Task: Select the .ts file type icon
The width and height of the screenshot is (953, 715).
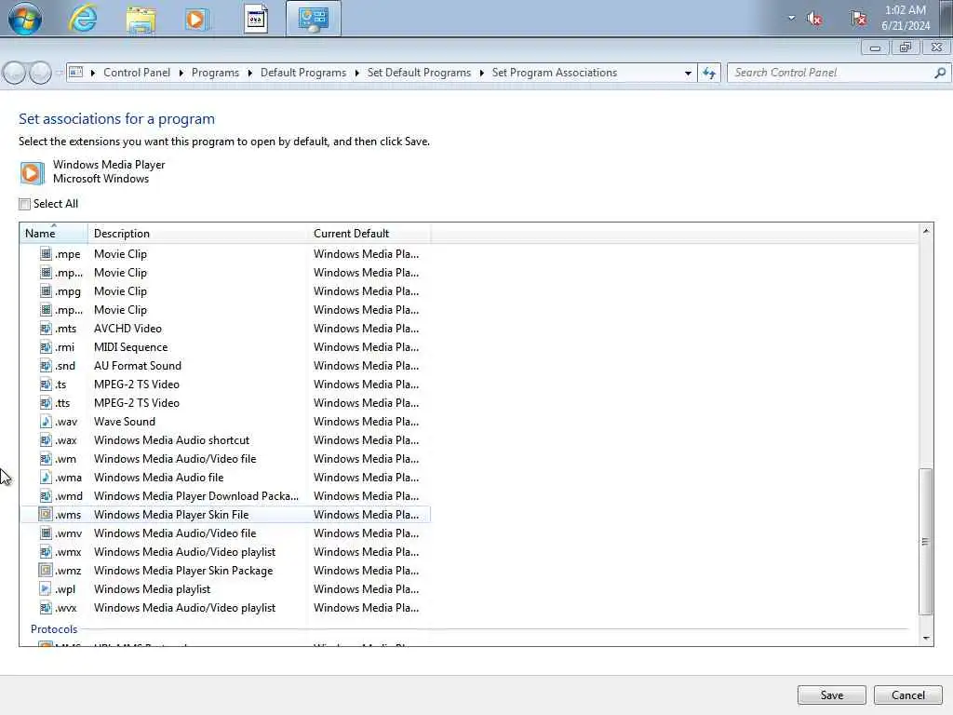Action: [46, 384]
